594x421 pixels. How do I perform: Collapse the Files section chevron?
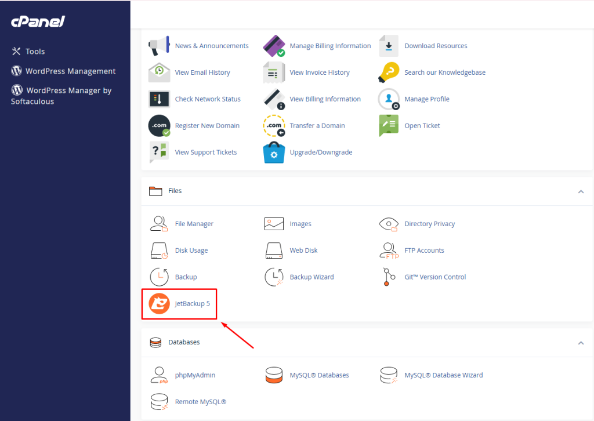click(x=581, y=191)
